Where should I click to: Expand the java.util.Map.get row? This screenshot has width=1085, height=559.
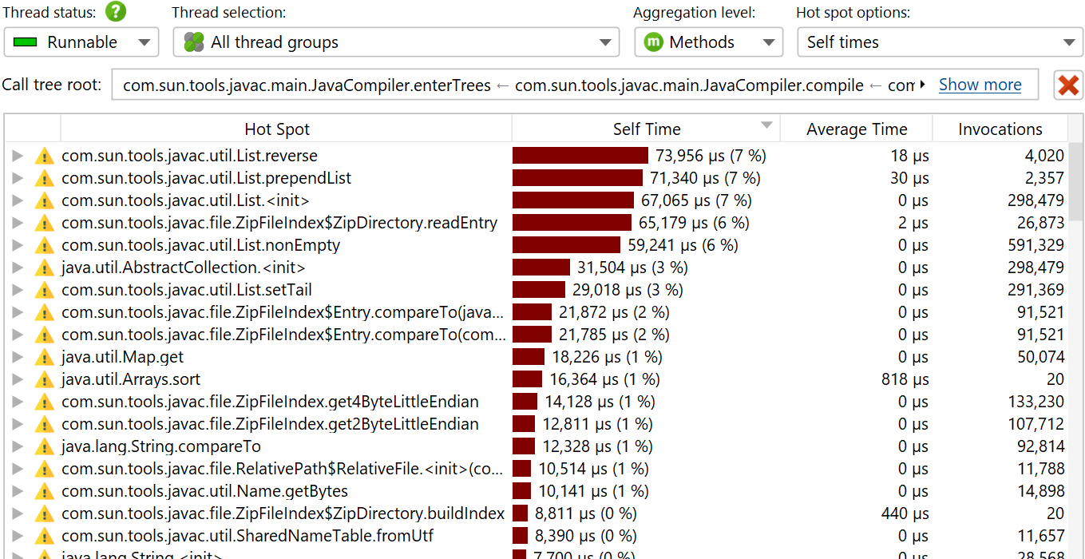pyautogui.click(x=18, y=357)
